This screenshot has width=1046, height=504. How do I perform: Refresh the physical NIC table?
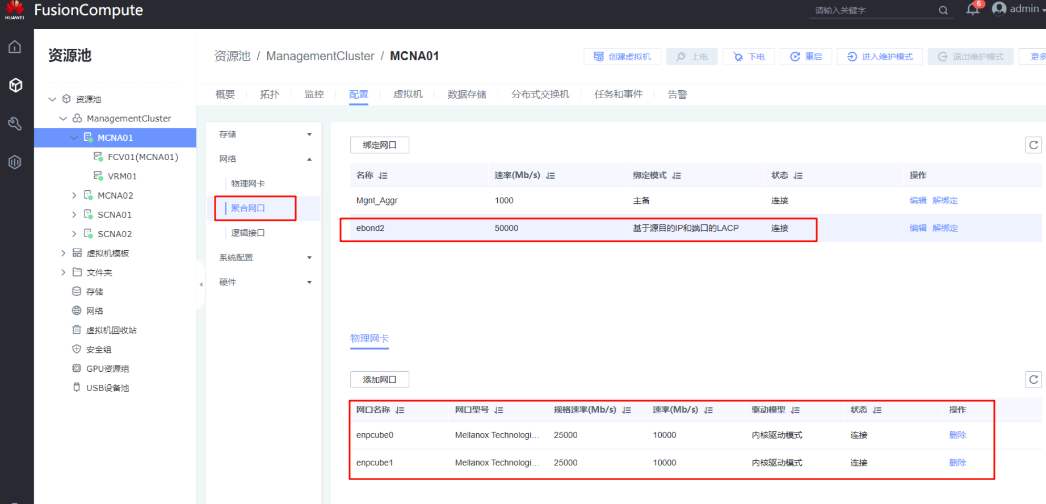click(1034, 380)
